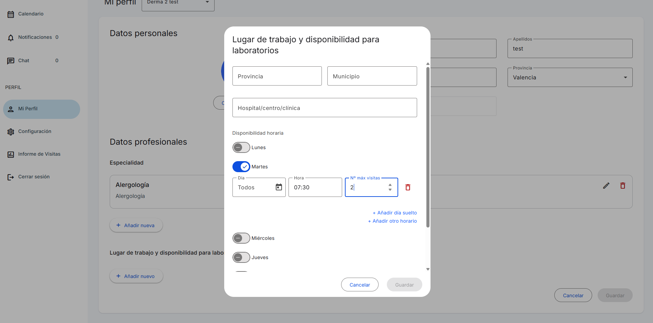
Task: Click the Hospital/centro/clínica field
Action: point(325,108)
